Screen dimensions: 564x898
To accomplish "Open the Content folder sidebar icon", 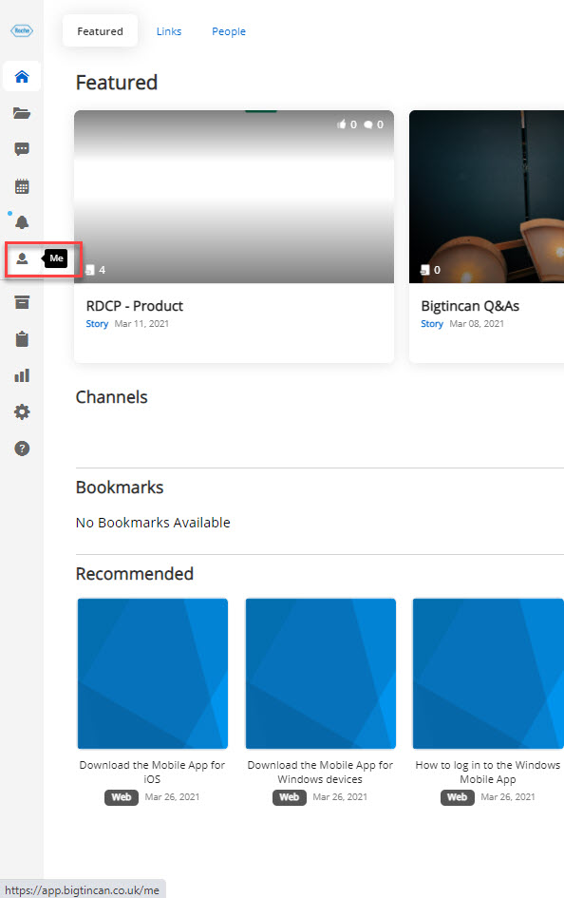I will tap(22, 113).
